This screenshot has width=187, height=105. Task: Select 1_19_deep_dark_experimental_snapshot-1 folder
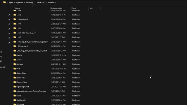[32, 51]
